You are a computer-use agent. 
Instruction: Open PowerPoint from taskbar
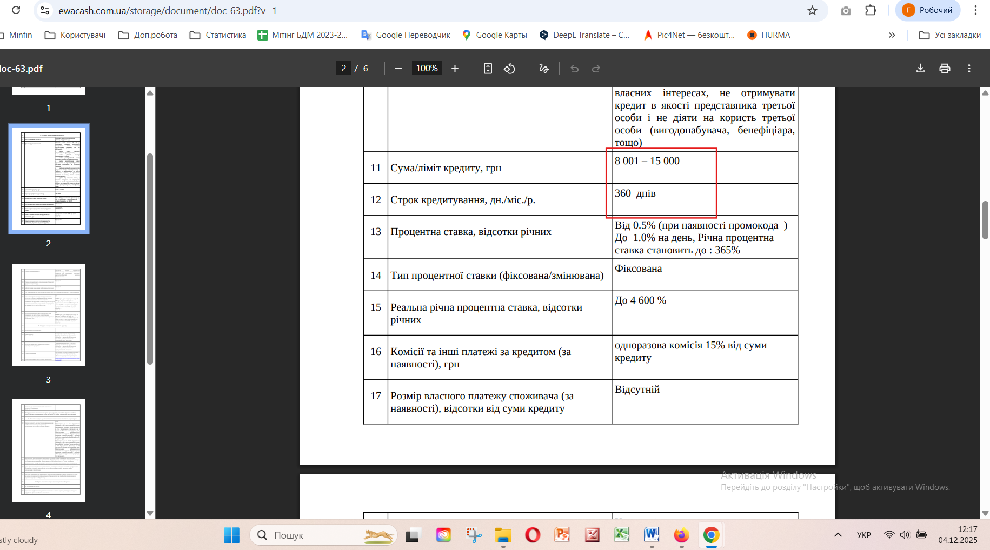(562, 535)
